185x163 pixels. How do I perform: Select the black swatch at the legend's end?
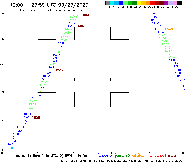coord(179,3)
